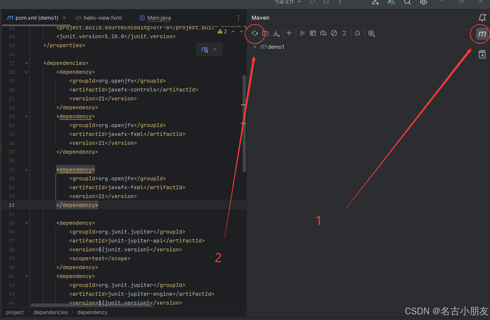490x320 pixels.
Task: Collapse dependency fold at line 41
Action: pos(27,276)
